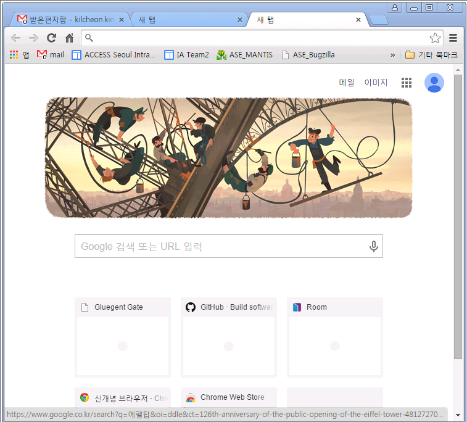Open the 메일 link
467x422 pixels.
[x=347, y=83]
